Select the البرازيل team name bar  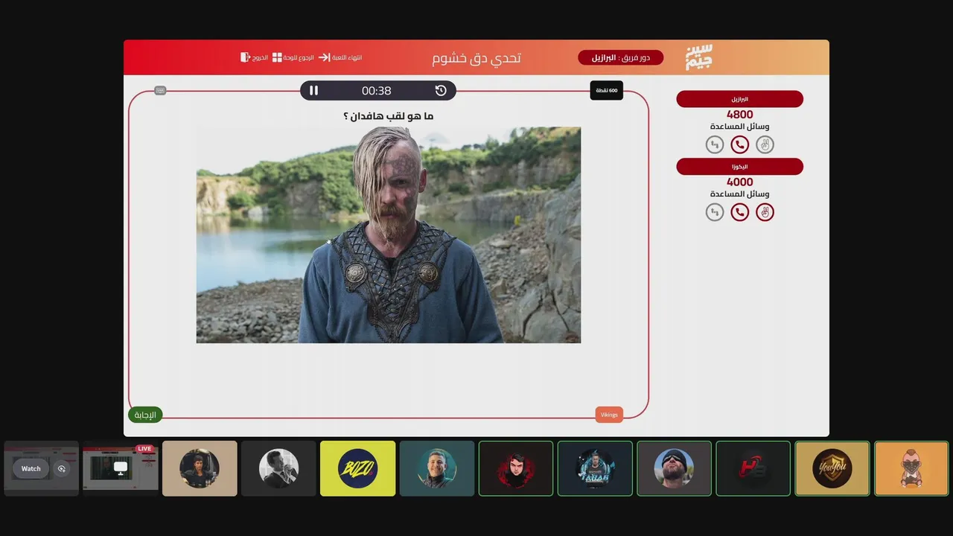(739, 99)
